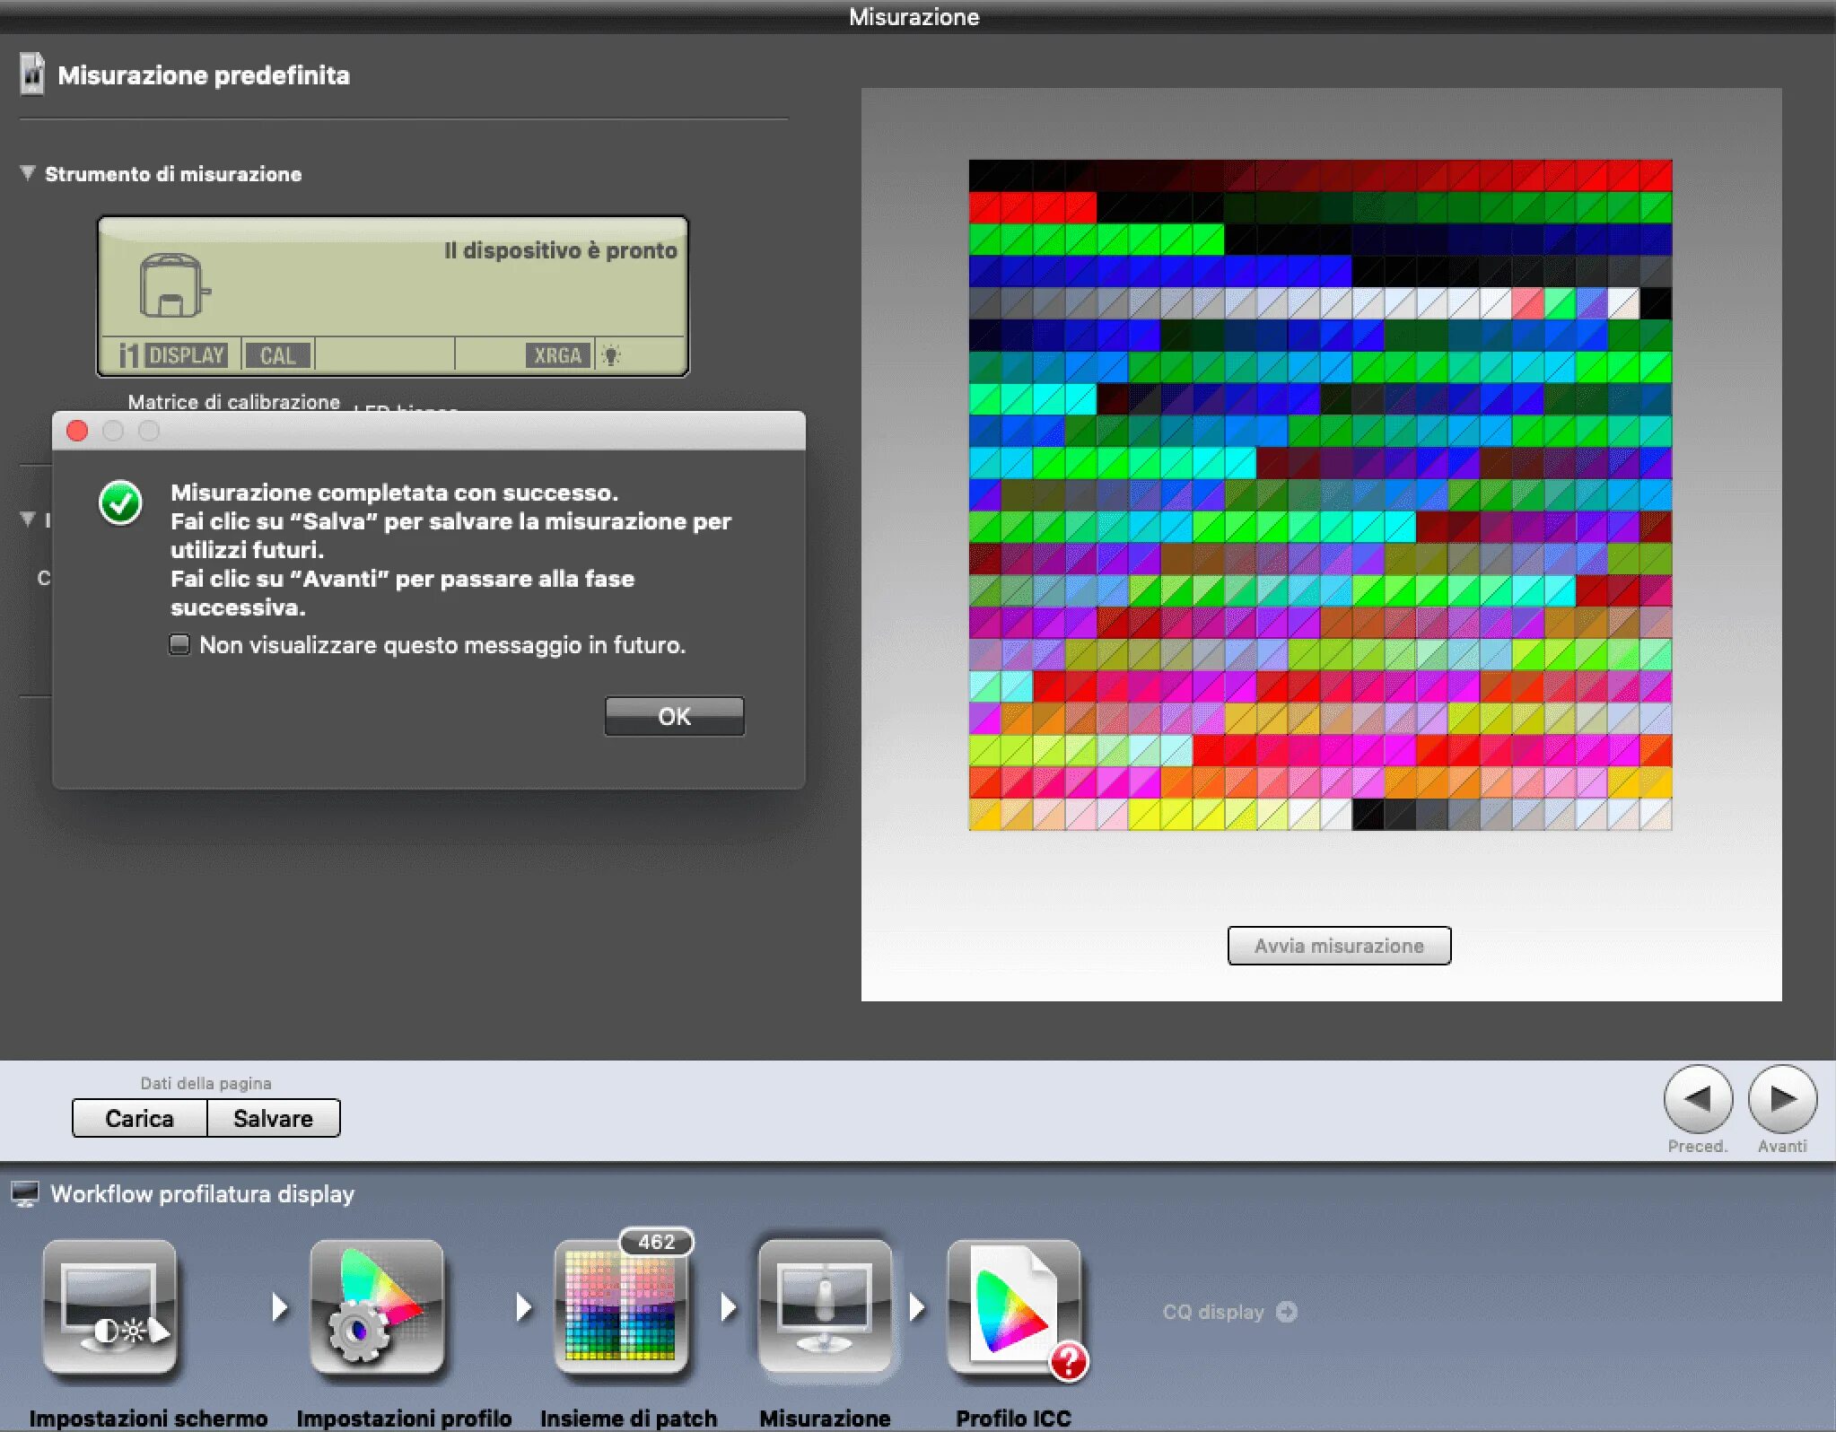Open the Profilo ICC step icon
Screen dimensions: 1836x1432
1013,1306
